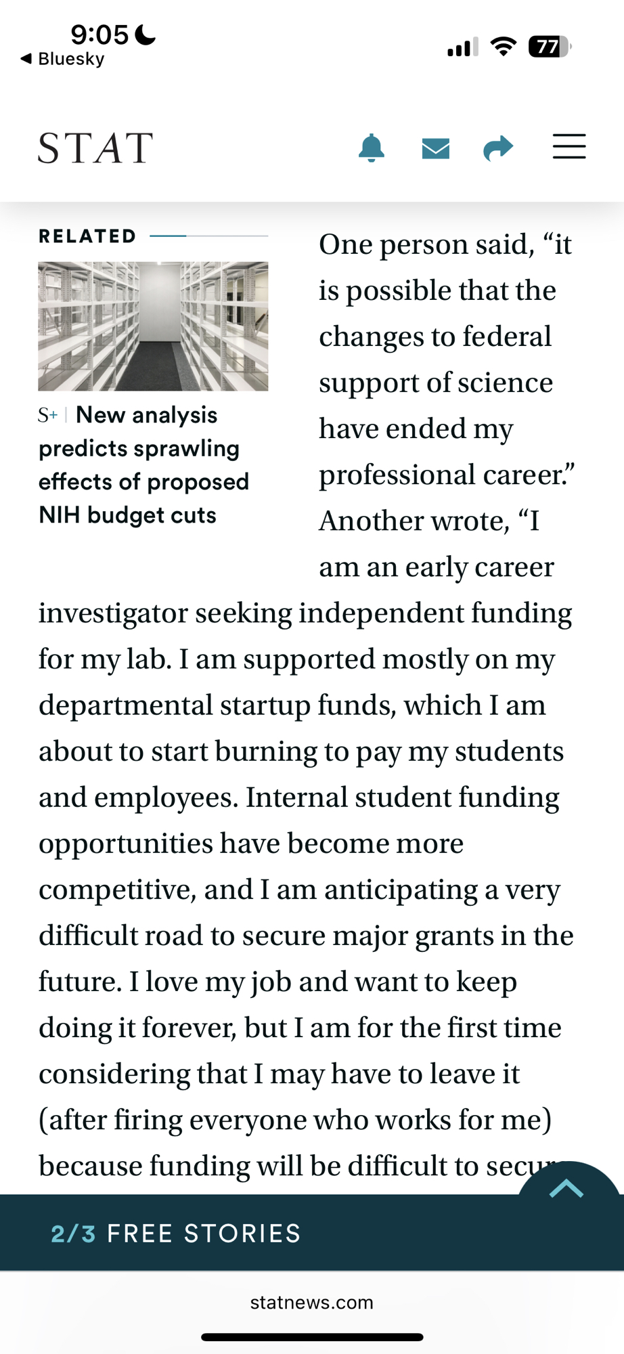This screenshot has width=624, height=1354.
Task: Tap the notifications bell icon
Action: point(371,148)
